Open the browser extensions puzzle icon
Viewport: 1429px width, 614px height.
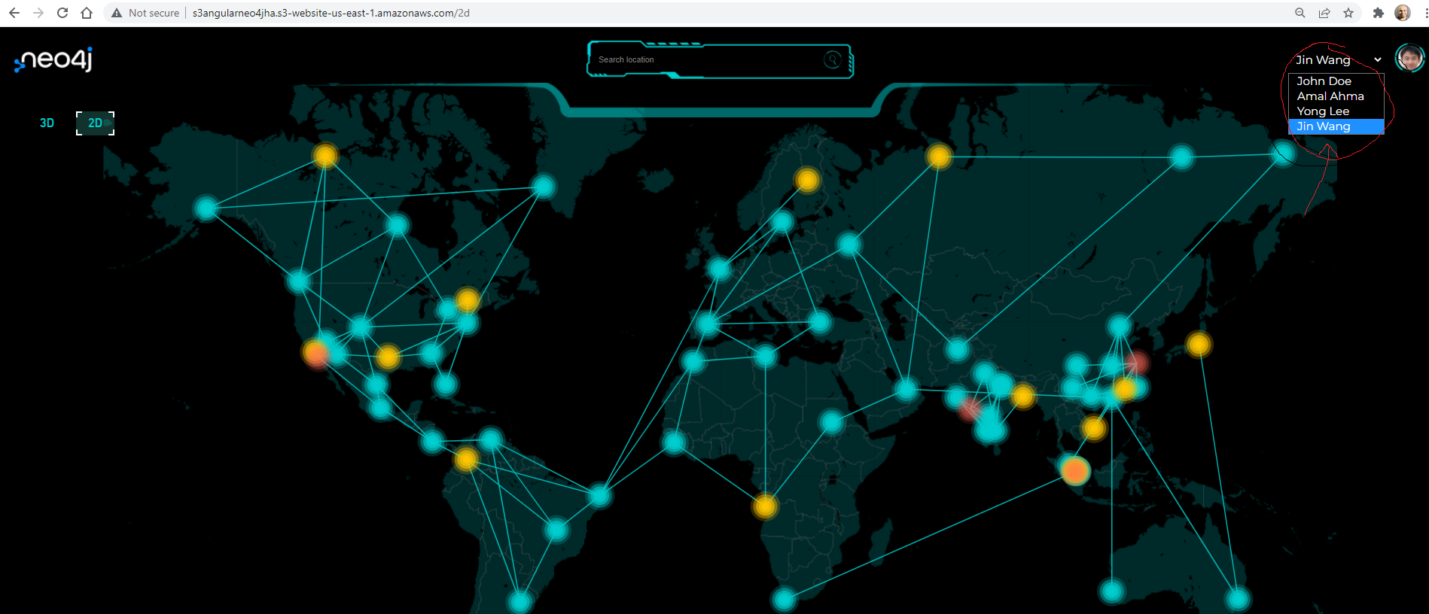click(x=1379, y=13)
